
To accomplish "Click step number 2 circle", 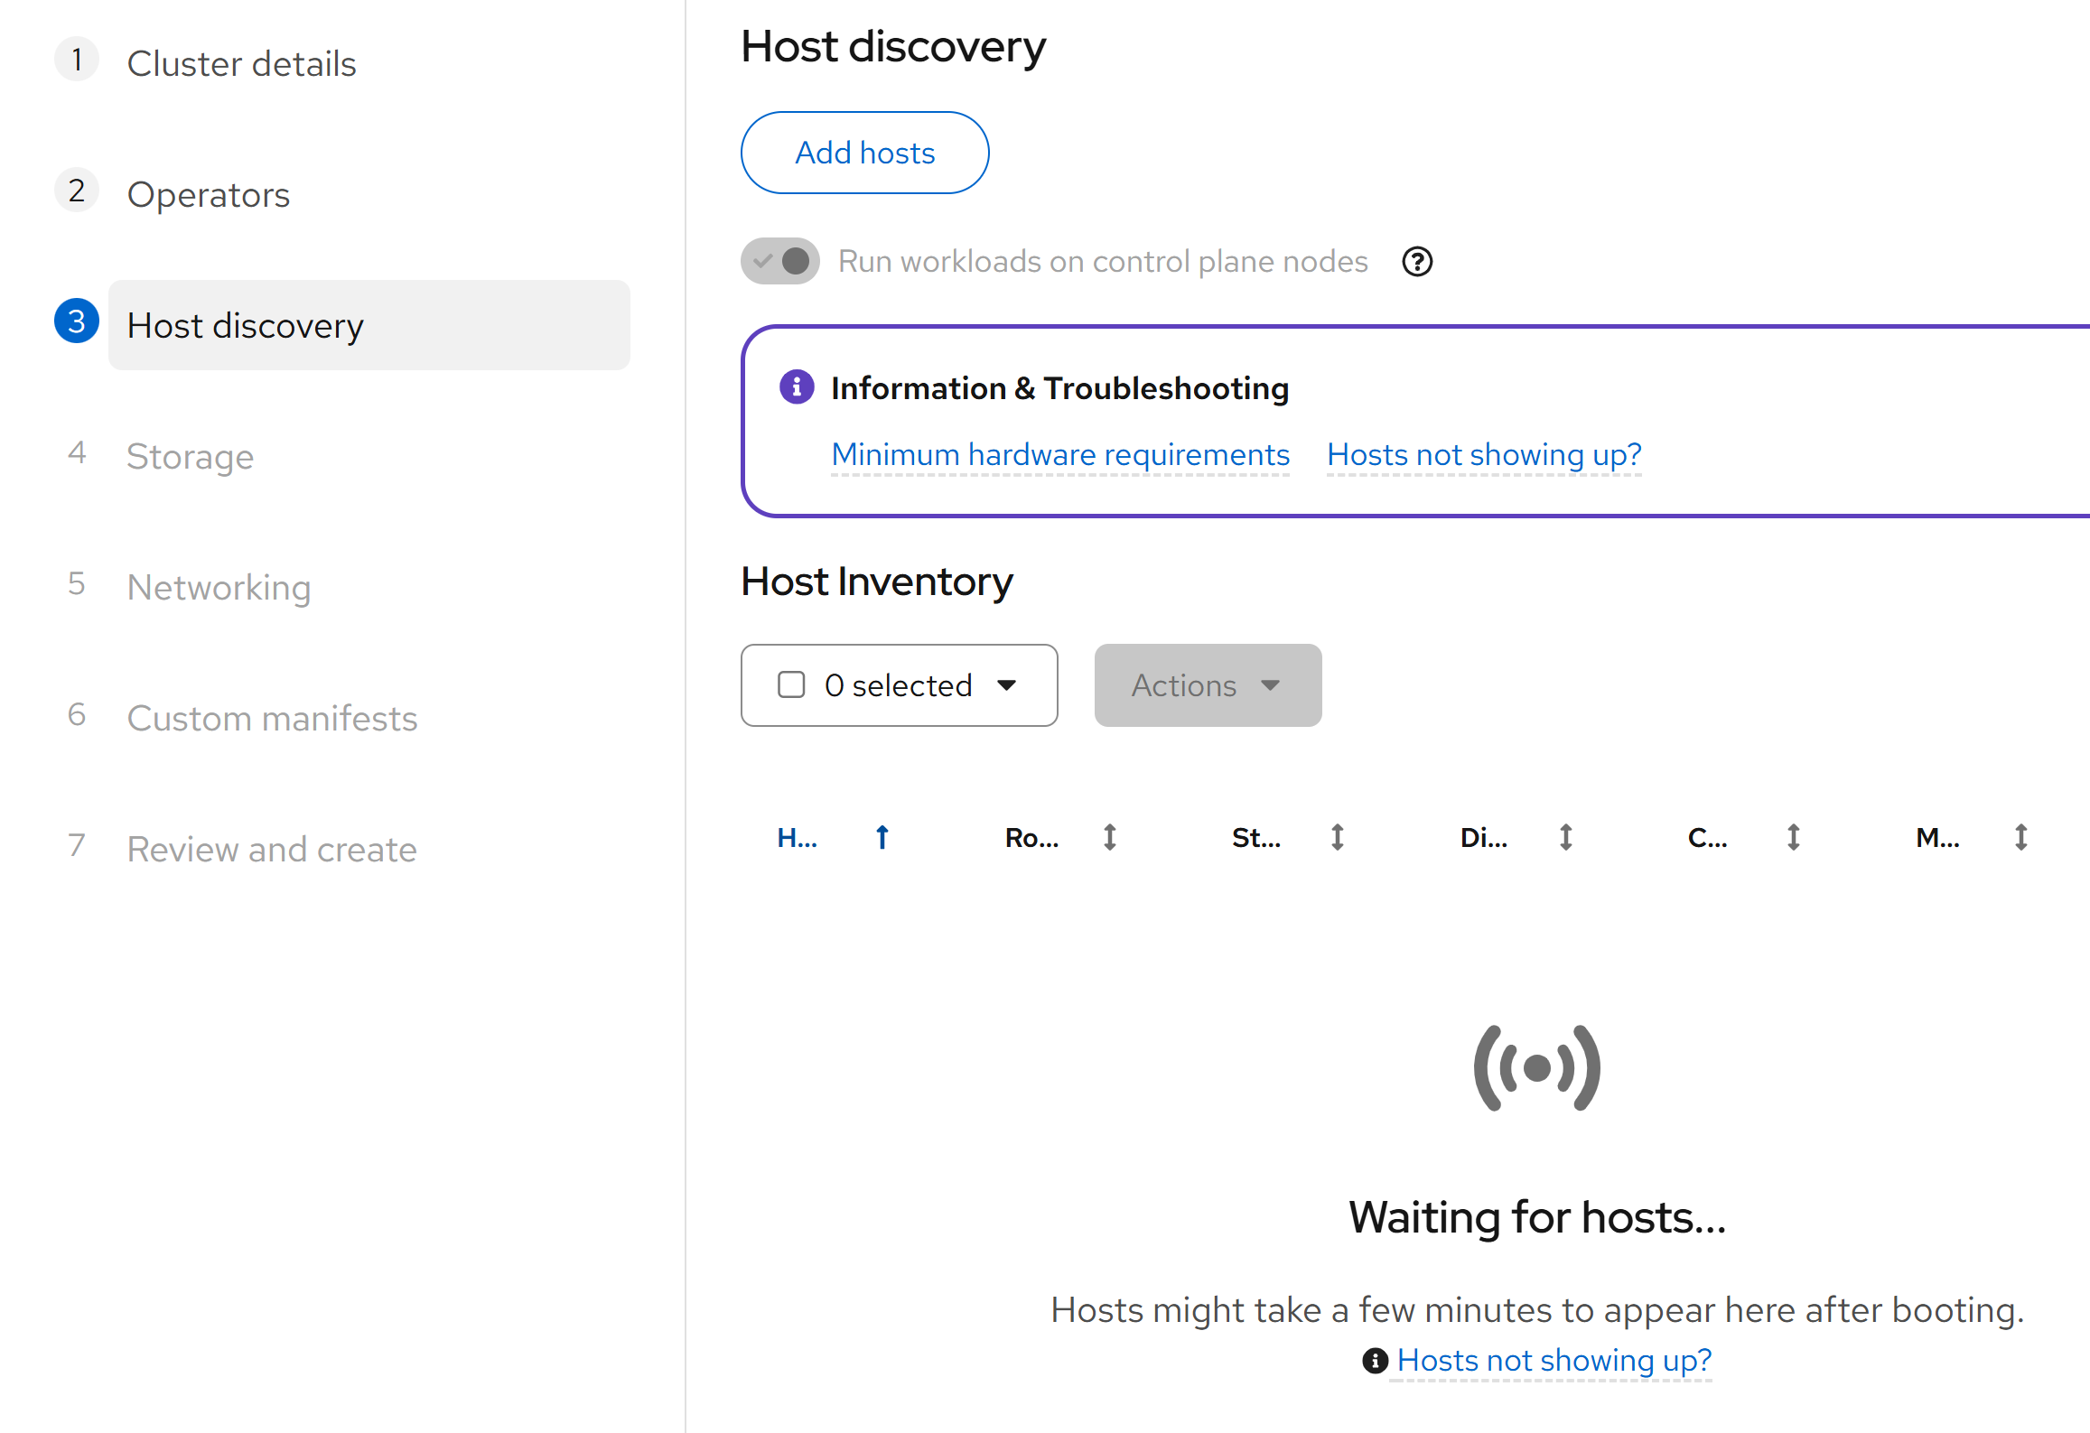I will [77, 191].
